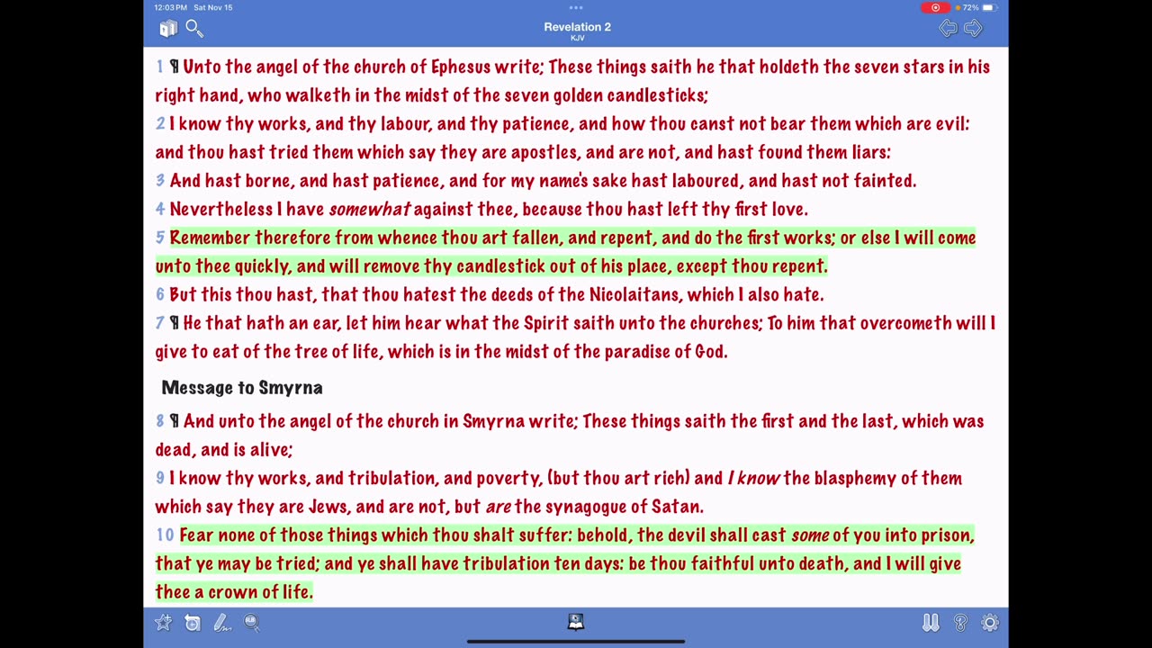Image resolution: width=1152 pixels, height=648 pixels.
Task: Select verse number 4
Action: pos(160,210)
